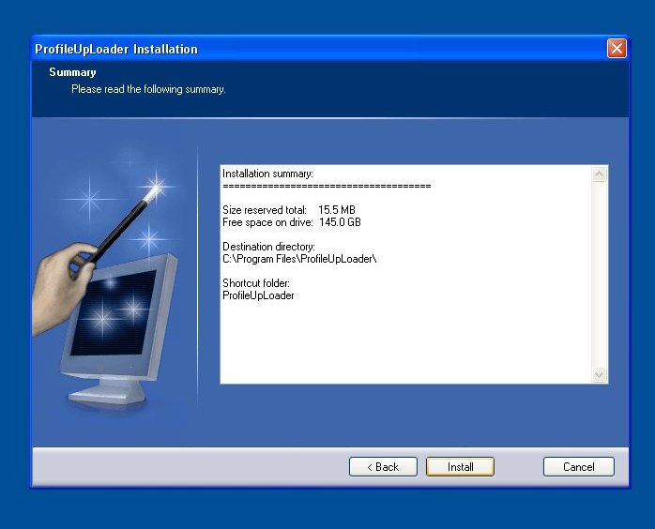The image size is (655, 529).
Task: Go back with the < Back button
Action: (383, 466)
